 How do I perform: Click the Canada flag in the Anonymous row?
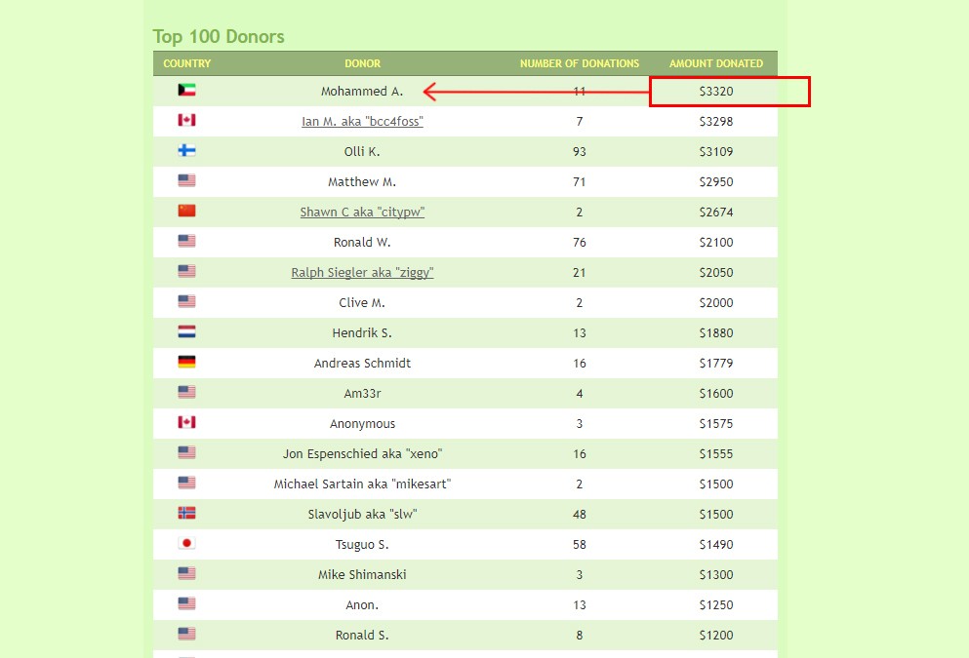[186, 423]
